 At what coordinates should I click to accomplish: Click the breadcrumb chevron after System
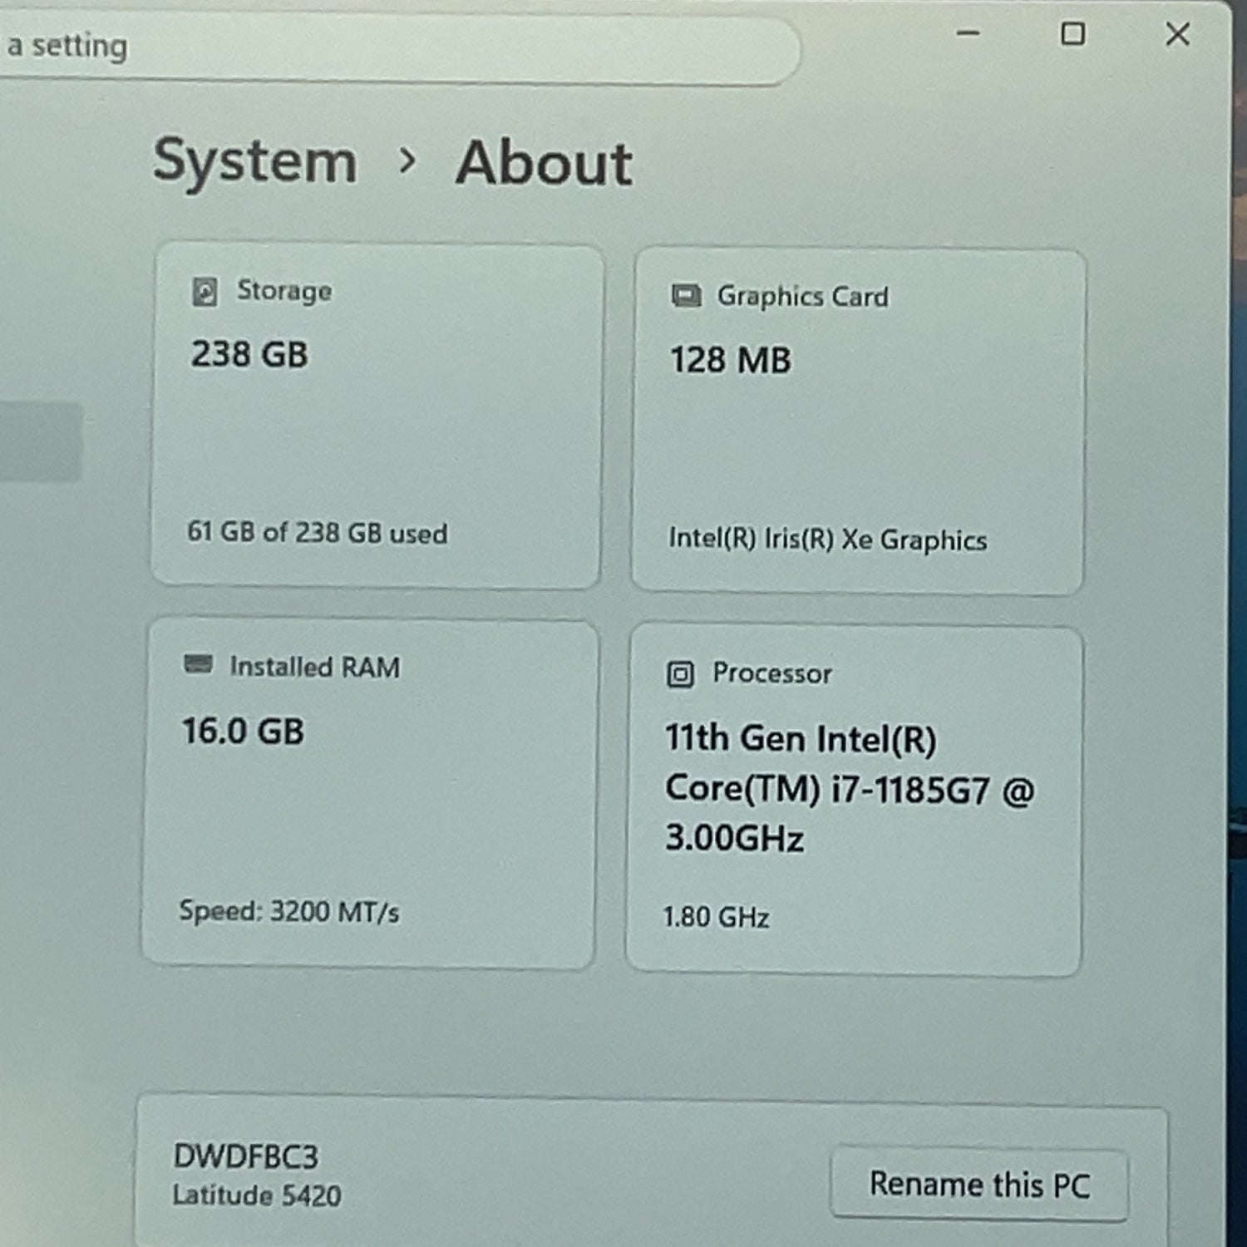(407, 161)
